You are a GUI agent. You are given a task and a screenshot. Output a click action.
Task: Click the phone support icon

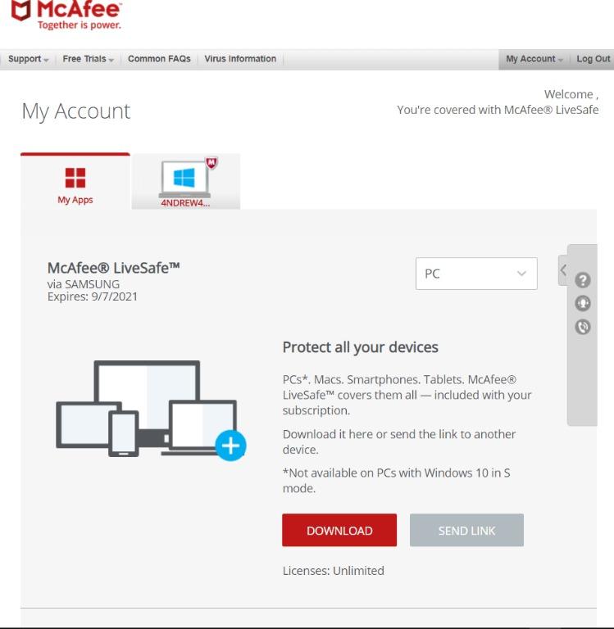pos(582,327)
